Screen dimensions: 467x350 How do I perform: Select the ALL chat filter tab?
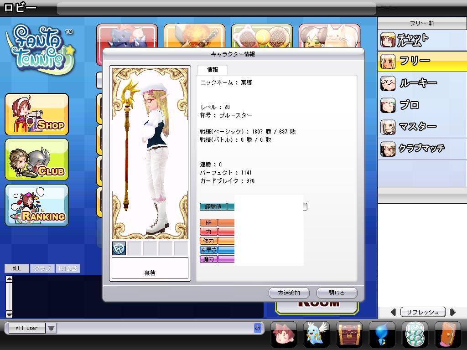pos(16,268)
